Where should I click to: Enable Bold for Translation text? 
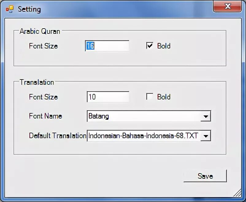(x=149, y=96)
